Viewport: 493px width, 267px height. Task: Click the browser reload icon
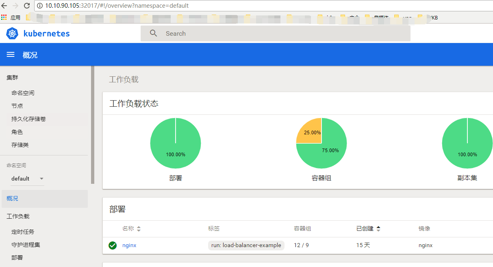pos(27,6)
